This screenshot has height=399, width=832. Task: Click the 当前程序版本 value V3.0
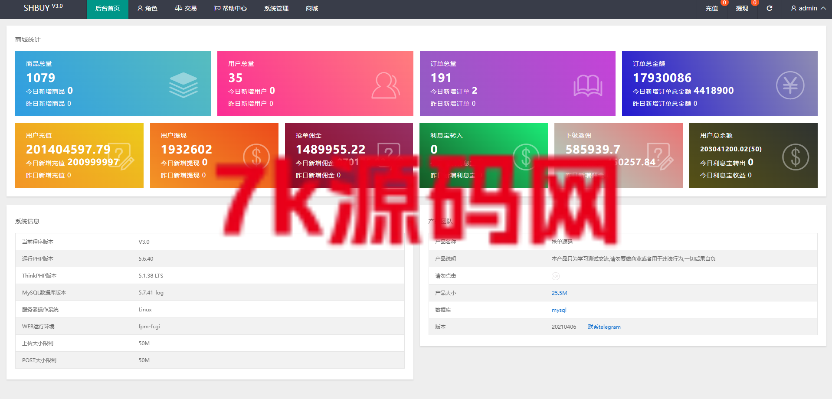click(x=144, y=242)
